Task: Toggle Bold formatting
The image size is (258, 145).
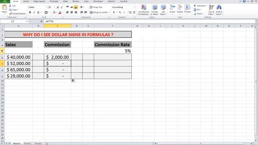Action: click(30, 12)
